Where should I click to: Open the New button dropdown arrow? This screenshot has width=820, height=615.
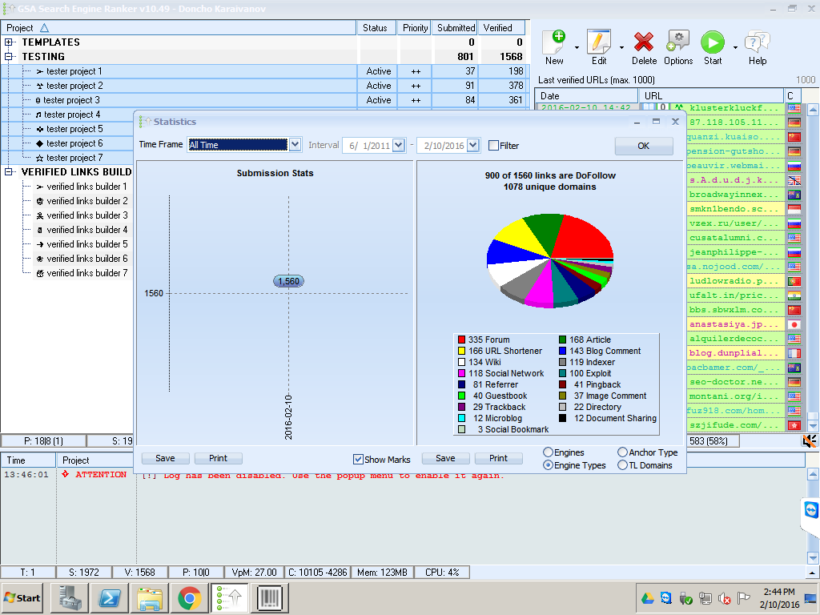coord(577,47)
